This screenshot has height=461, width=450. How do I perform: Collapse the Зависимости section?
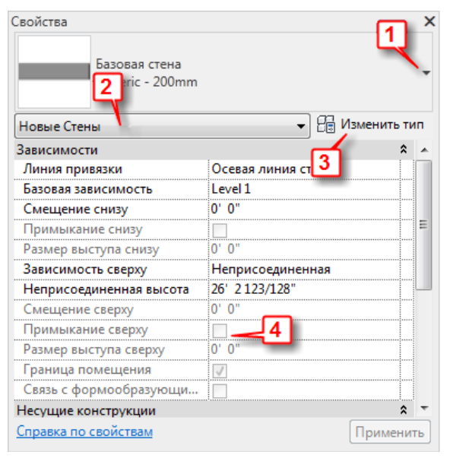pos(404,150)
